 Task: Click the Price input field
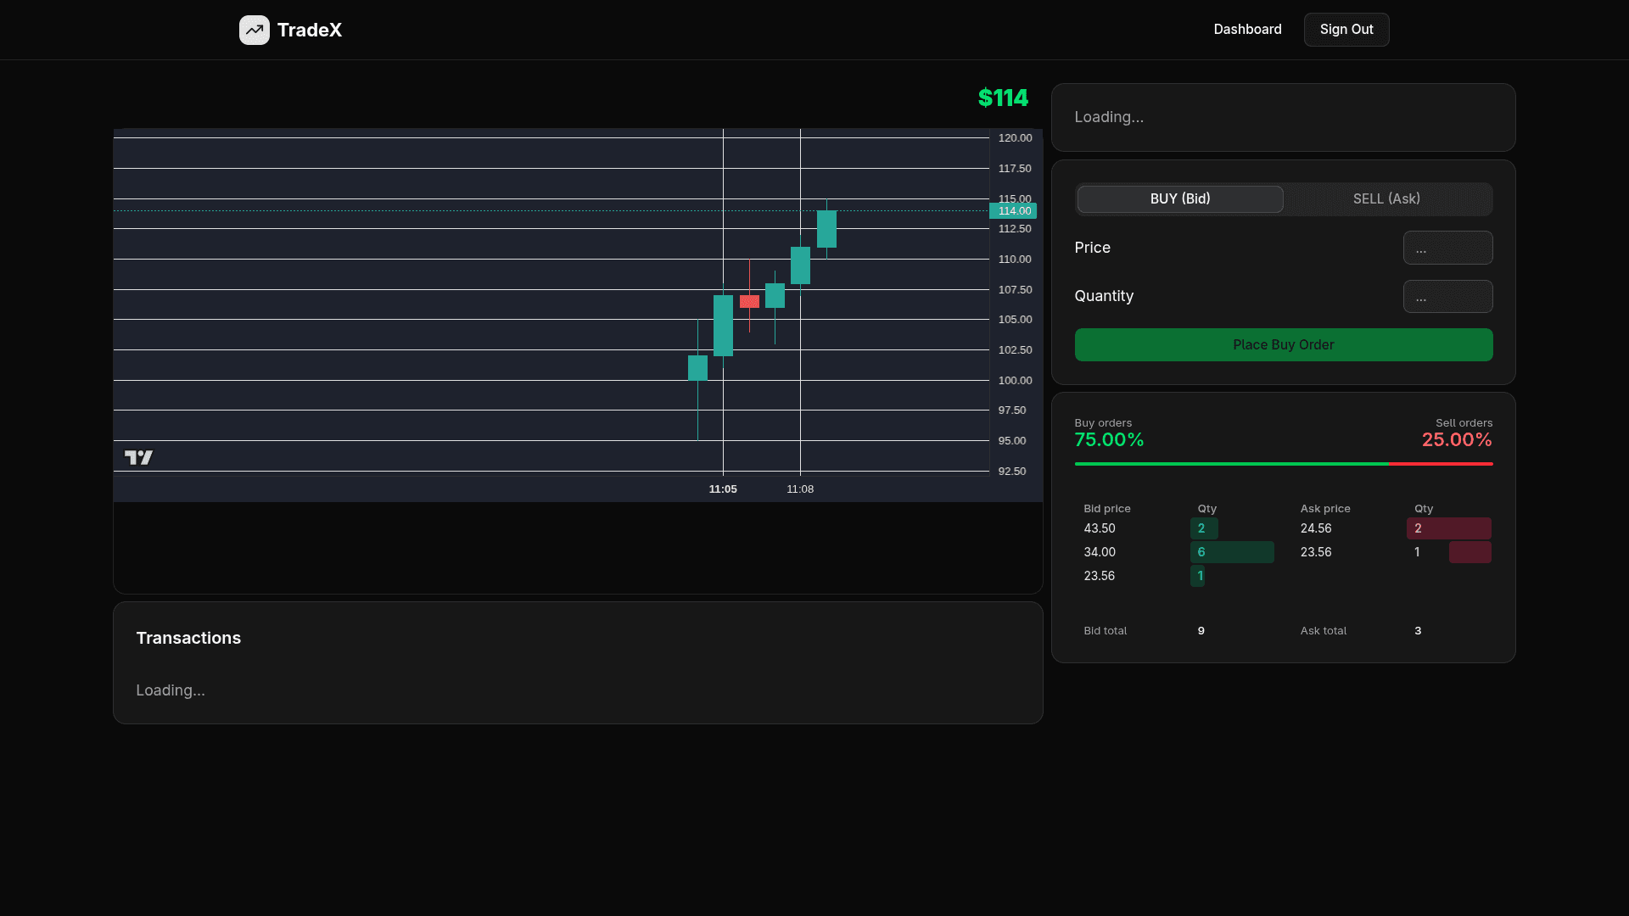[x=1447, y=248]
